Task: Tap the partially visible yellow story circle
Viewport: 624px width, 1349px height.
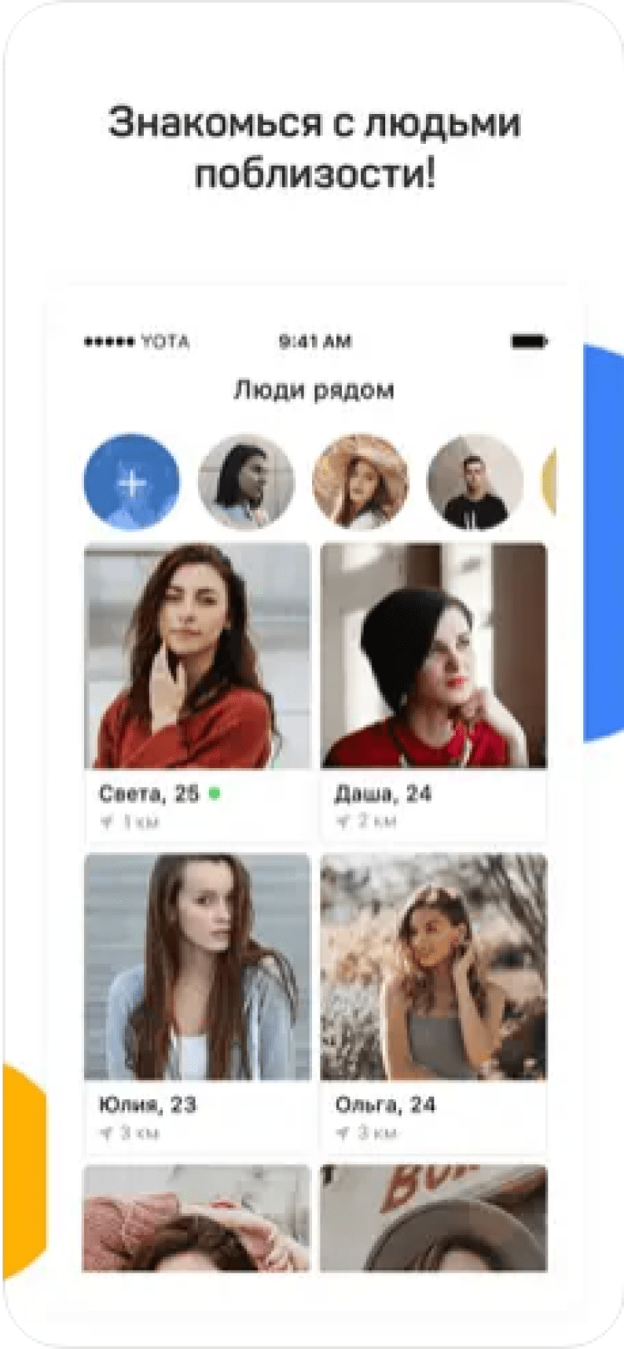Action: click(549, 482)
